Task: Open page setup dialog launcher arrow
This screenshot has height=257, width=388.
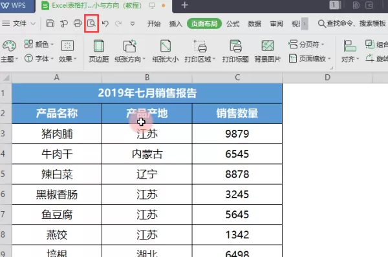Action: point(331,68)
